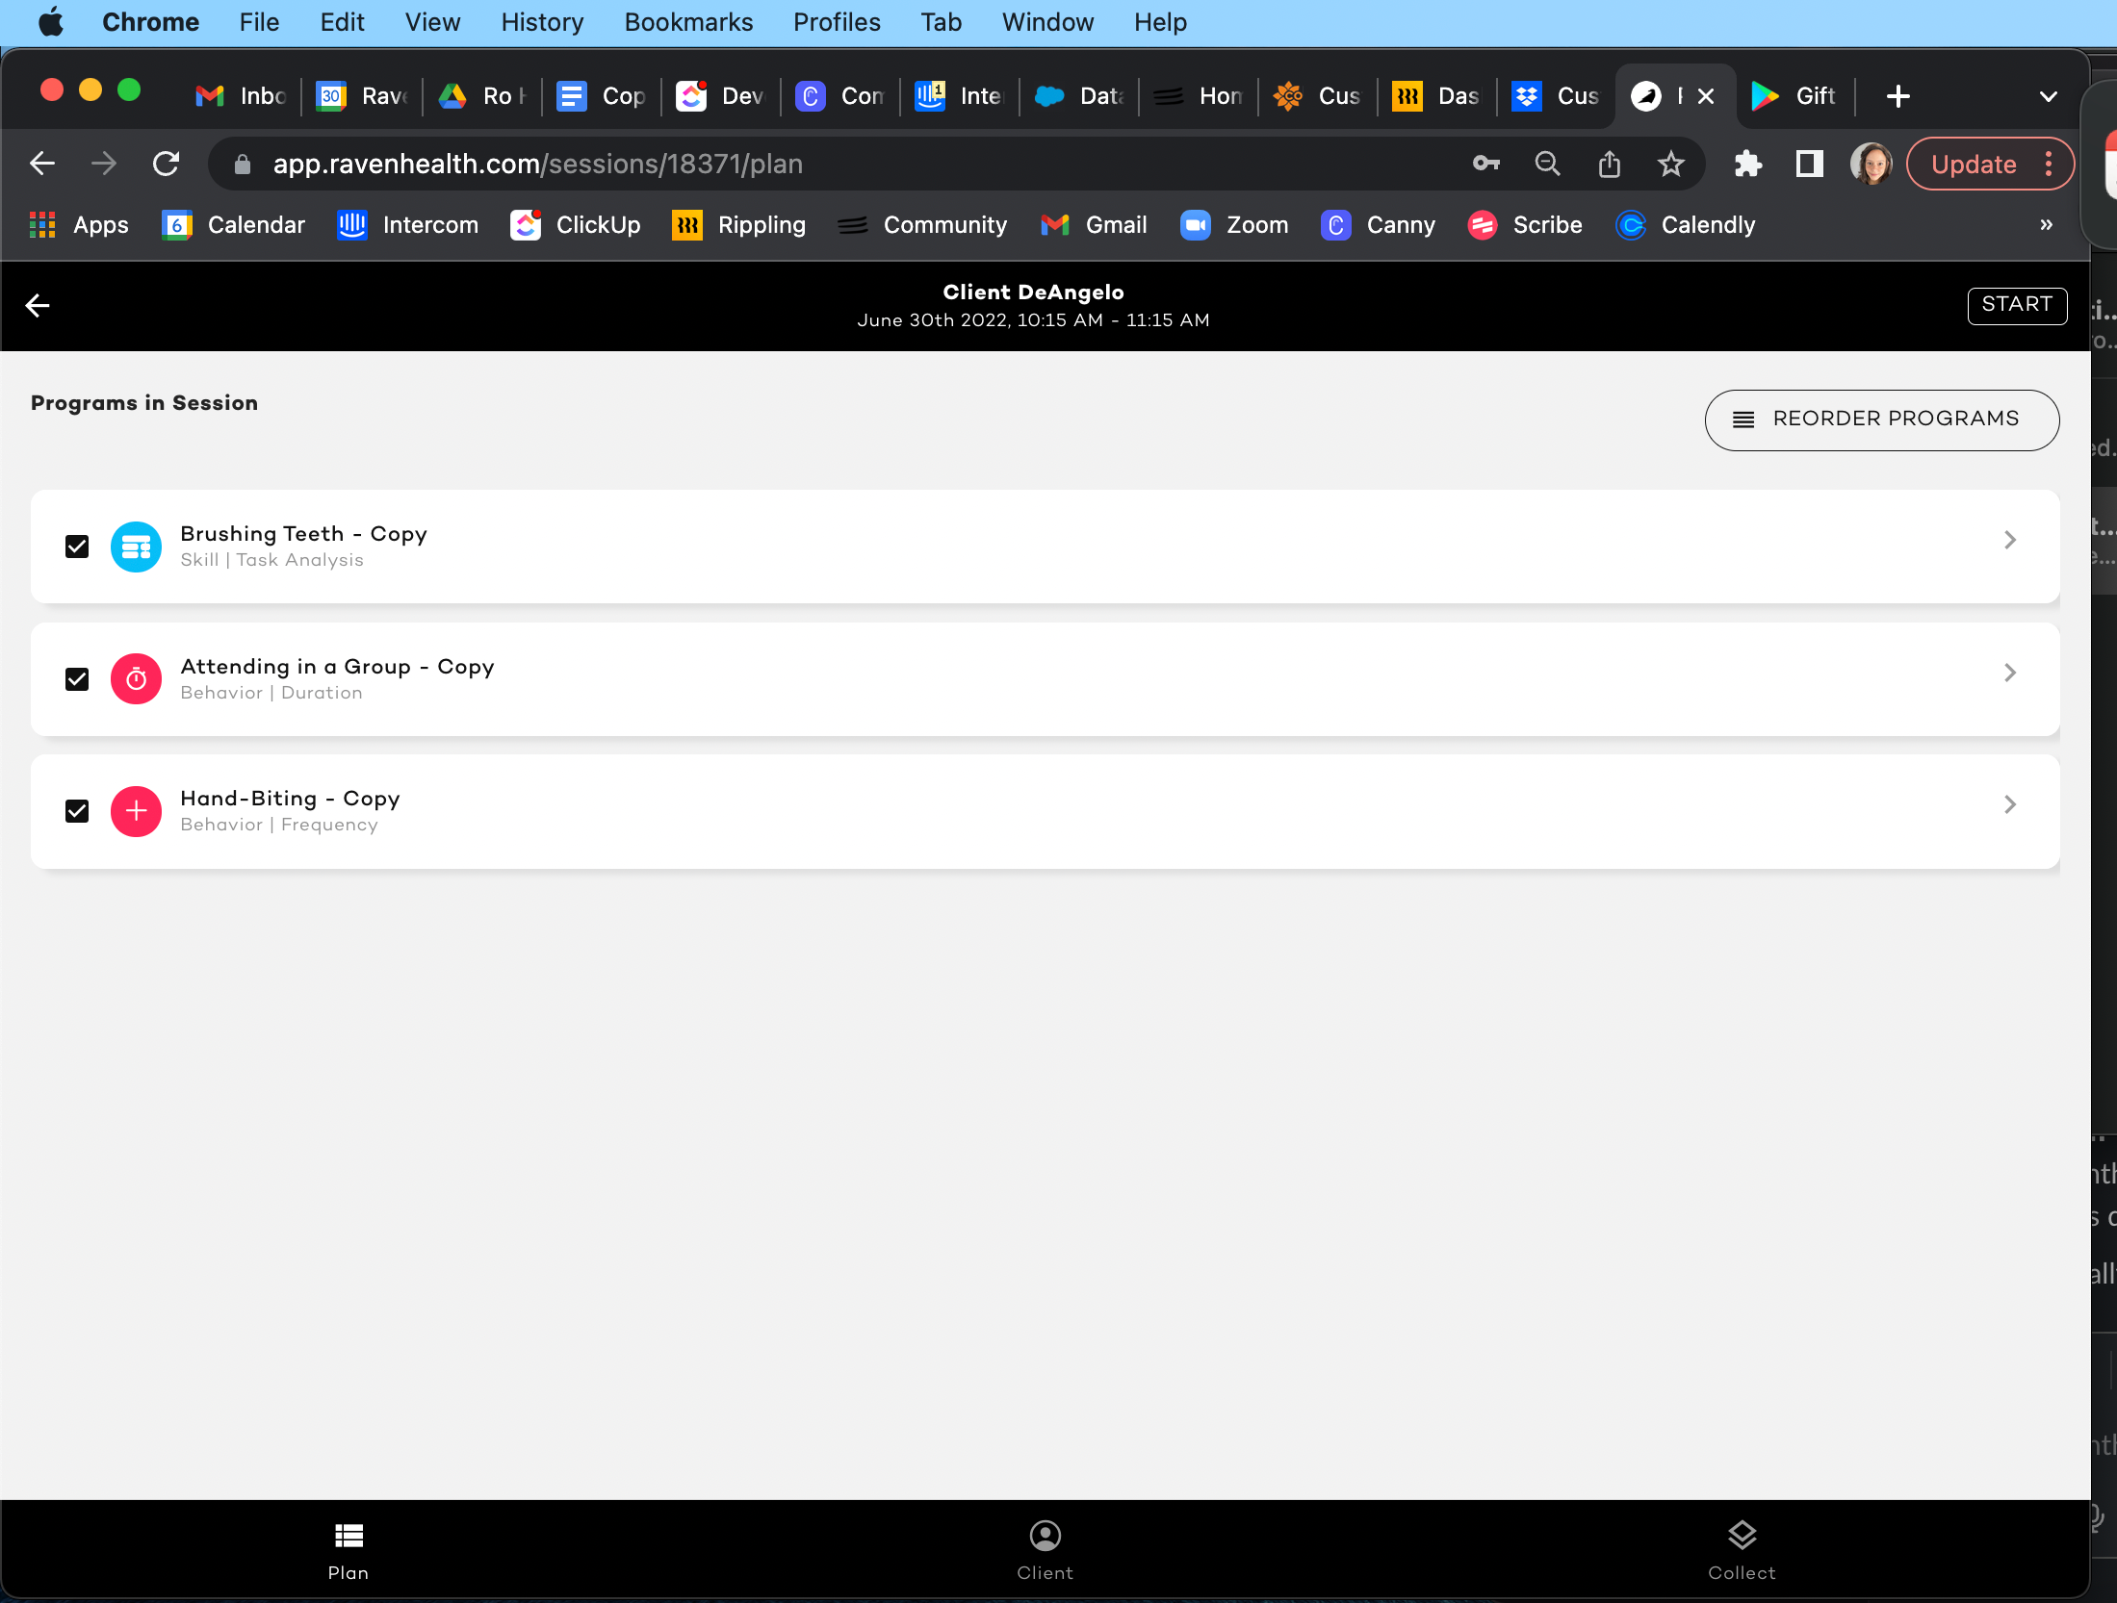Switch to the Data Salesforce browser tab

[1078, 96]
